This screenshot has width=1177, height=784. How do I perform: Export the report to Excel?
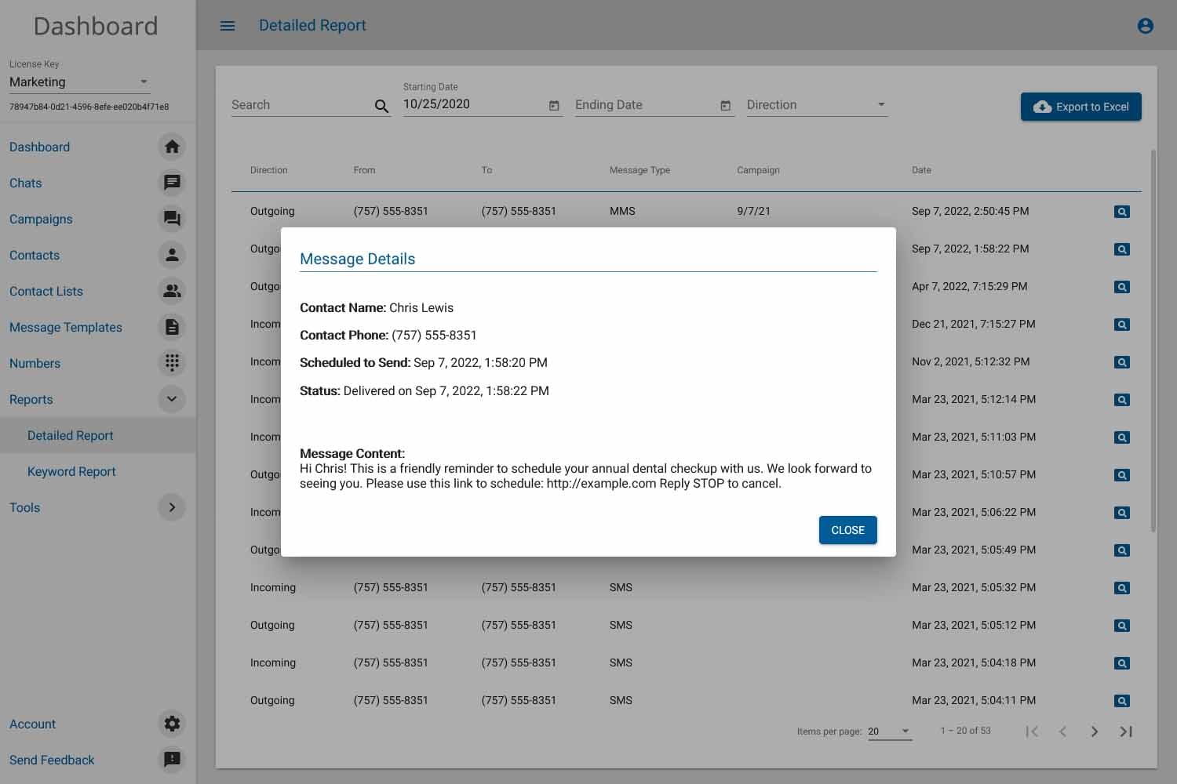(1080, 107)
